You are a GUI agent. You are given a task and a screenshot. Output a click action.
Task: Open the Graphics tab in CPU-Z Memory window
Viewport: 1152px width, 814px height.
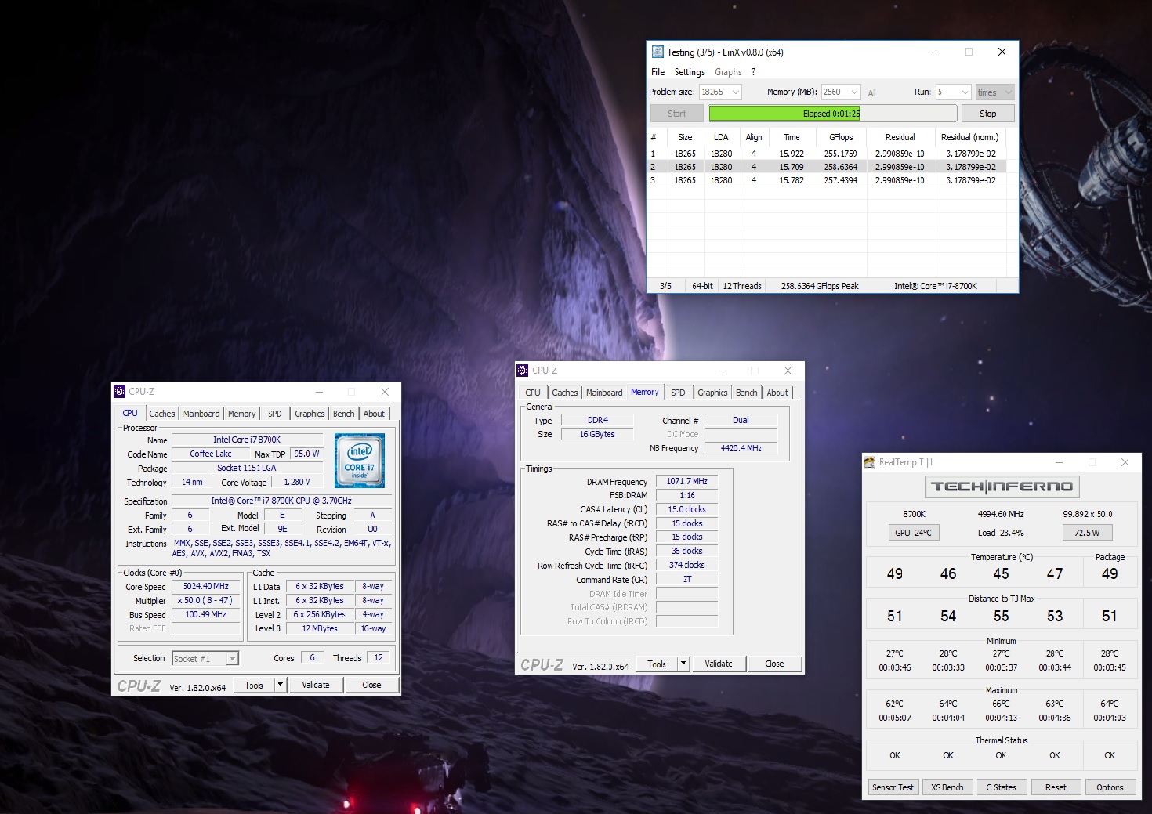(712, 393)
